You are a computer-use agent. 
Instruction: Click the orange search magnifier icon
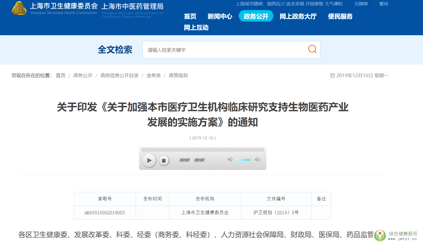[x=312, y=49]
